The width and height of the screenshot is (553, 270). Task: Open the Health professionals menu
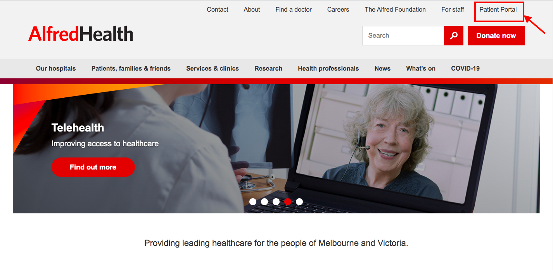click(328, 68)
